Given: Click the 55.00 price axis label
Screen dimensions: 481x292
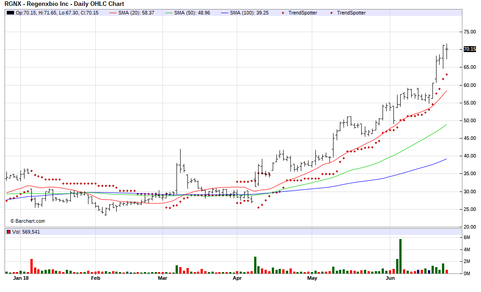Looking at the screenshot, I should point(470,103).
